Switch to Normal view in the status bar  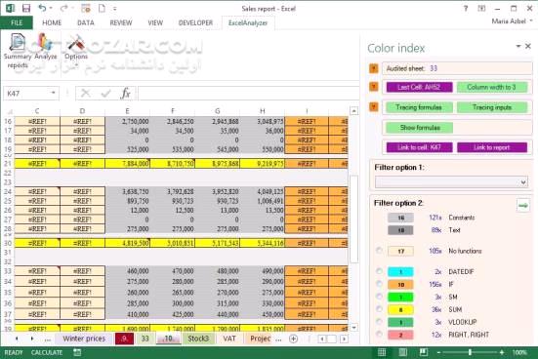pos(382,352)
